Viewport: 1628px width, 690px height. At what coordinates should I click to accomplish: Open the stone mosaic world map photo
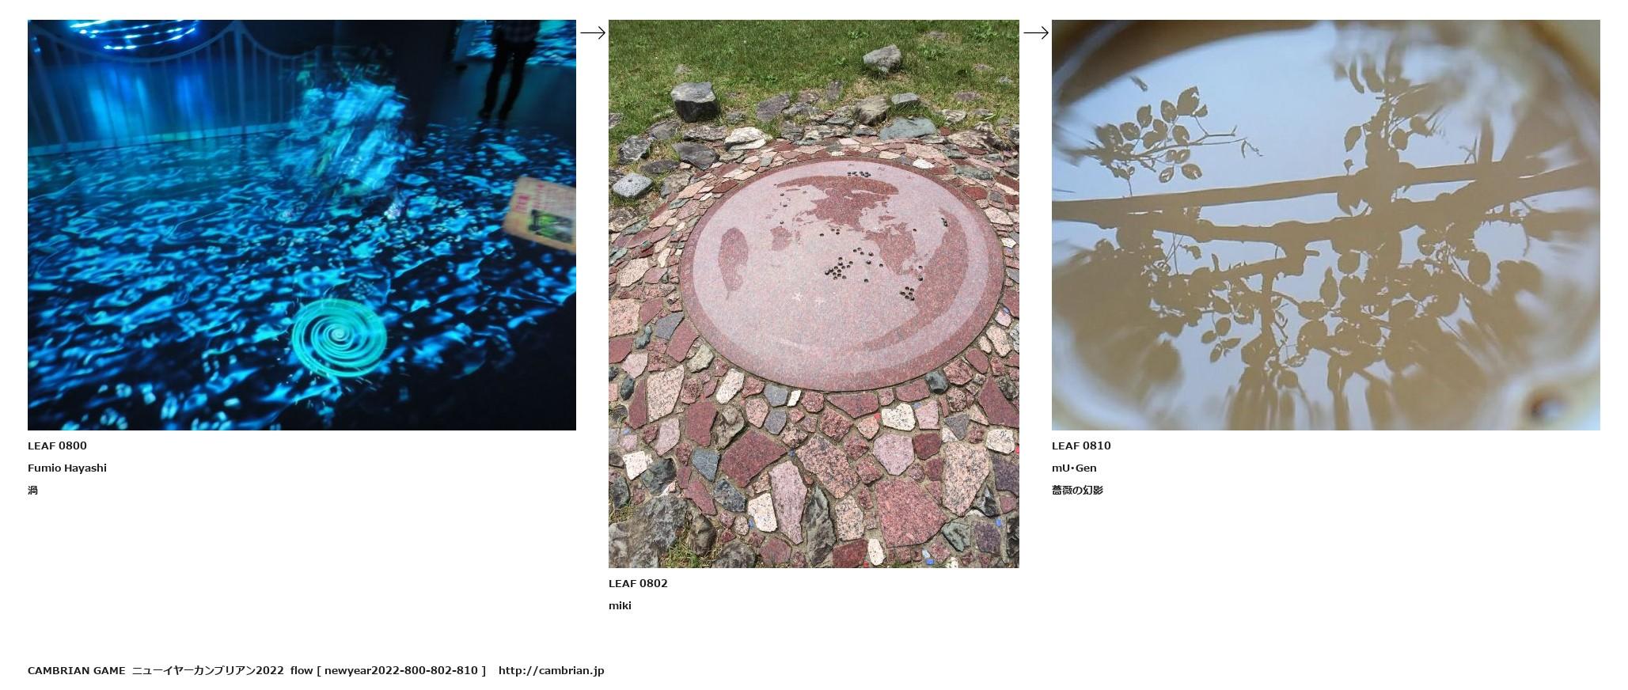[x=814, y=294]
